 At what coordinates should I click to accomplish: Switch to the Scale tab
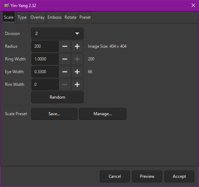9,17
